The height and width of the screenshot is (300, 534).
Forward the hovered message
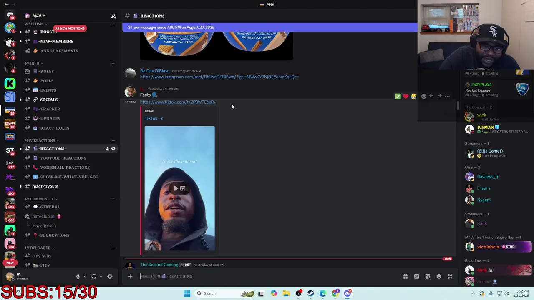pos(439,96)
